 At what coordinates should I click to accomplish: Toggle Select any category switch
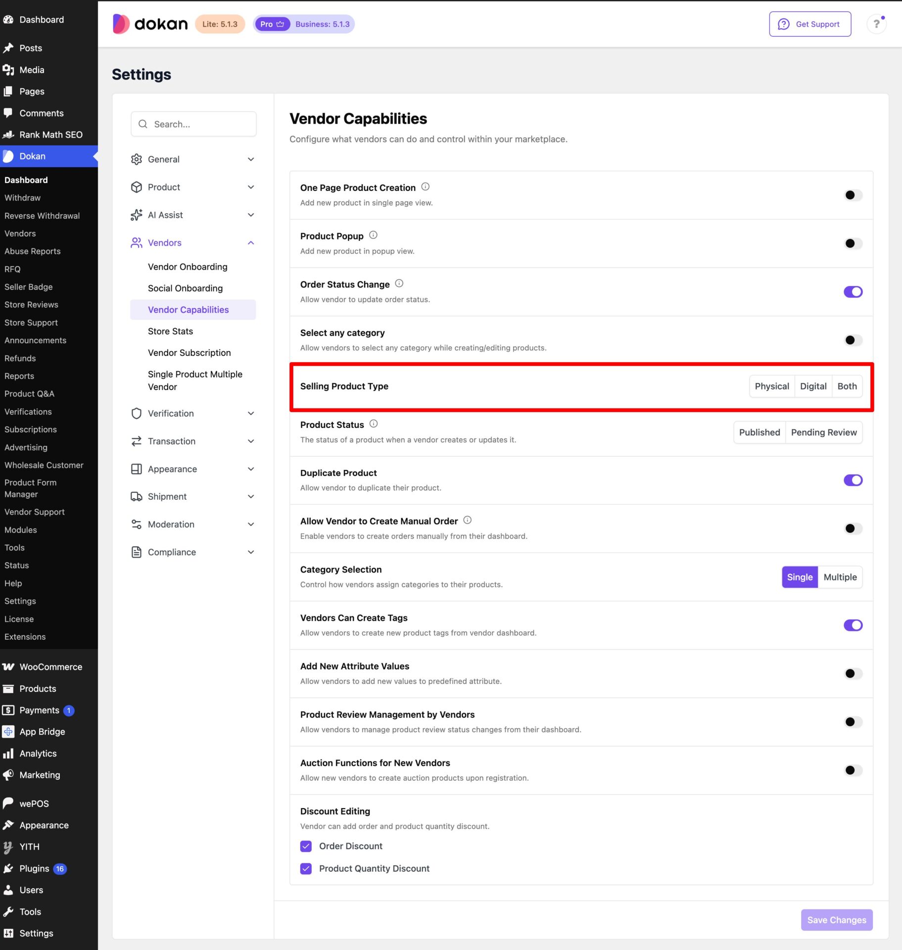point(853,340)
